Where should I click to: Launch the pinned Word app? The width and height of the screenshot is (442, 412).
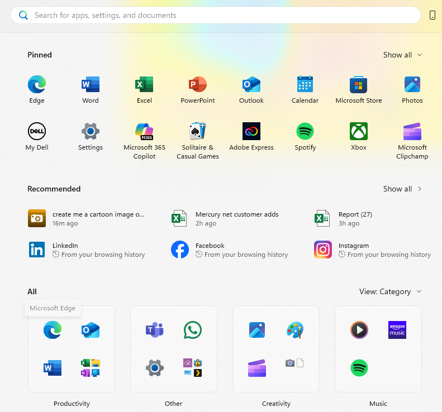91,89
